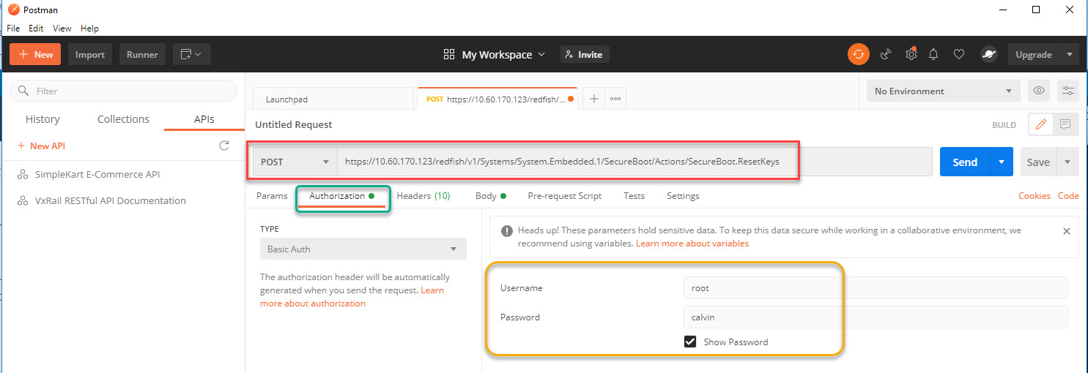Switch to the Headers tab
Screen dimensions: 1088x373
point(423,196)
